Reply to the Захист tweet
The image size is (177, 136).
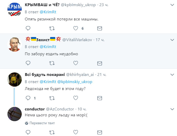coord(28,63)
